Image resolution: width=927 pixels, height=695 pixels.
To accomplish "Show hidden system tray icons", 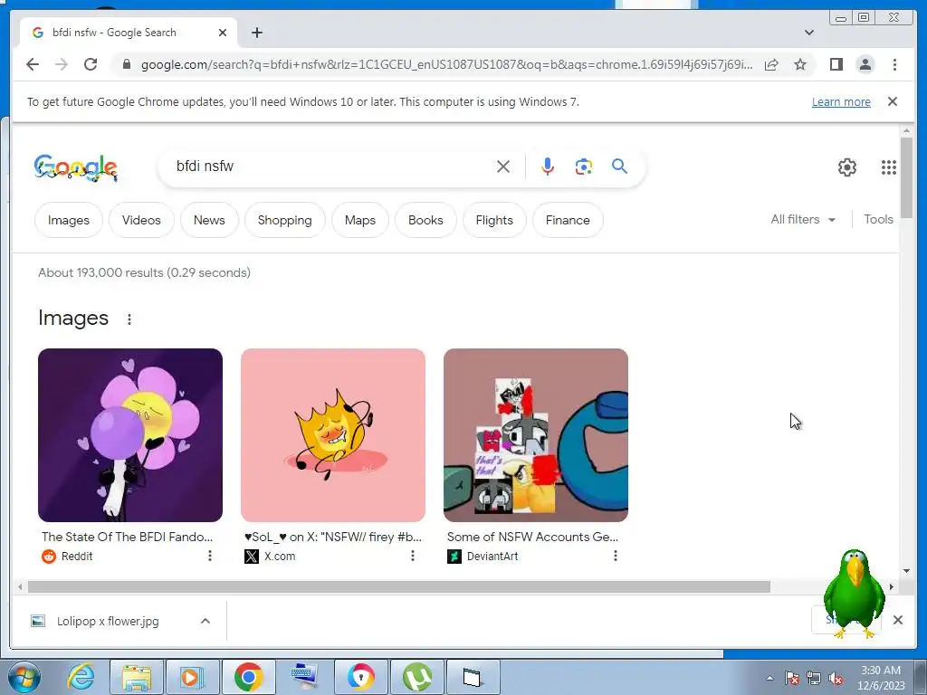I will (769, 678).
